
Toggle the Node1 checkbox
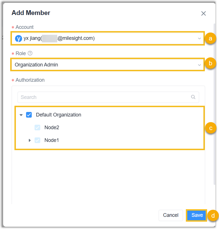pos(37,140)
